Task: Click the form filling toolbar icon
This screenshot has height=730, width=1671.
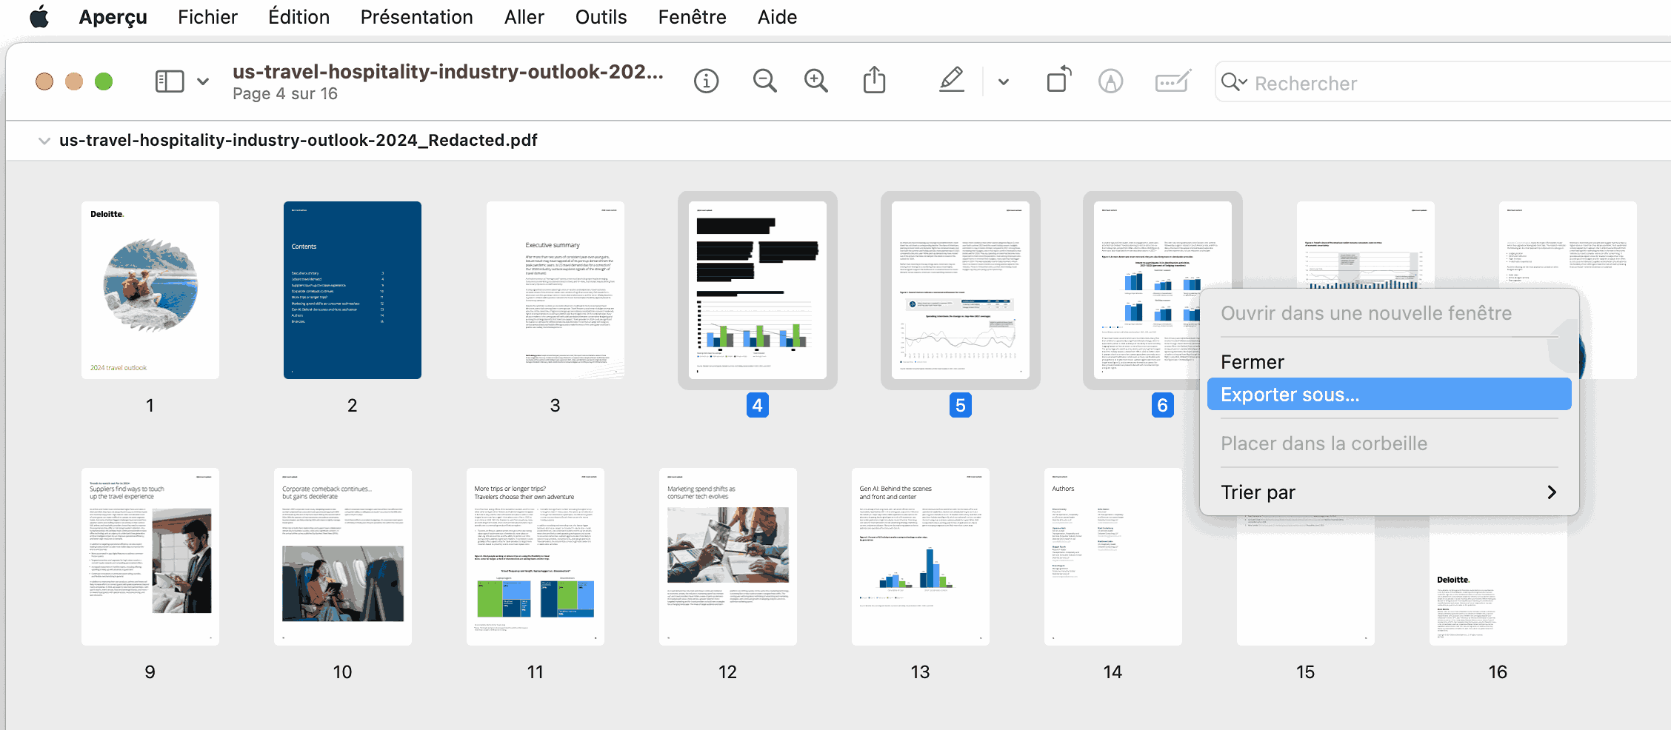Action: [1173, 81]
